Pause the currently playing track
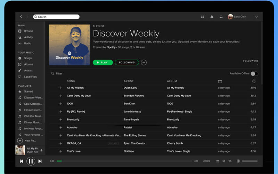Screen dimensions: 278x174 coord(31,161)
